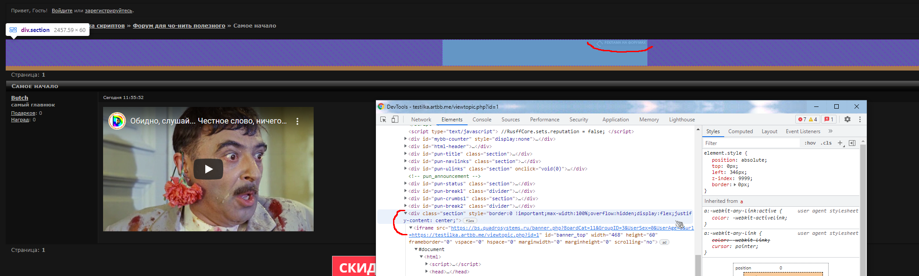919x276 pixels.
Task: Open the Event Listeners subtab
Action: point(803,131)
